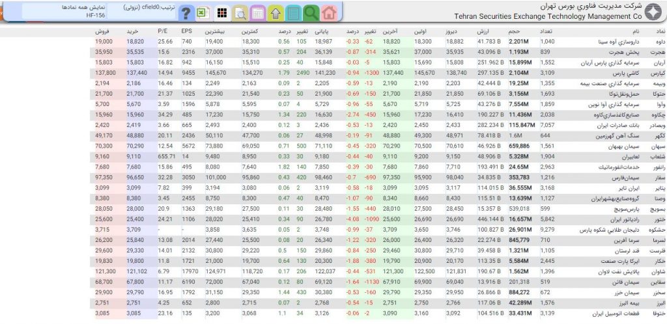Click the Tehran Securities Exchange logo
The height and width of the screenshot is (324, 667).
(653, 12)
